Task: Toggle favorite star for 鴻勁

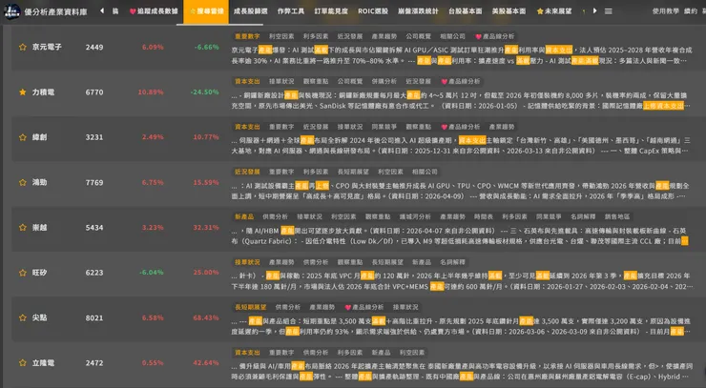Action: [23, 182]
